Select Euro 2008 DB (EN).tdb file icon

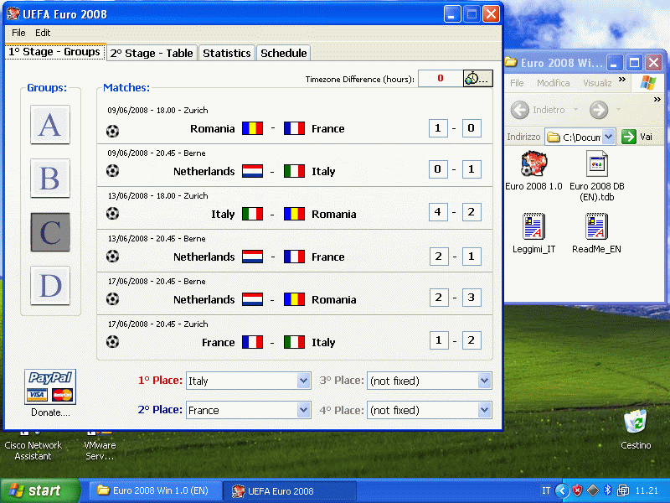pyautogui.click(x=596, y=164)
